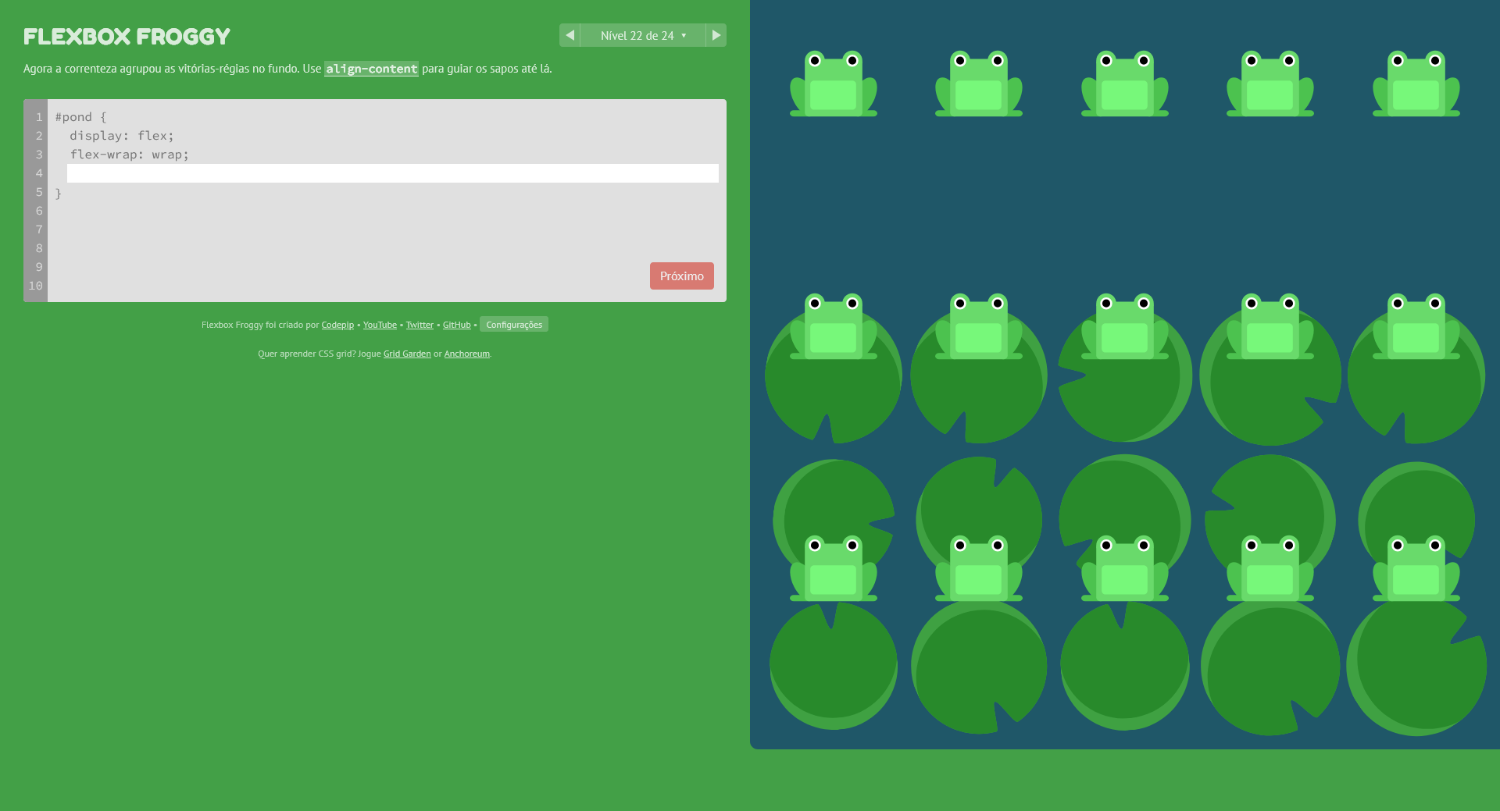Go to the previous level arrow
Viewport: 1500px width, 811px height.
[570, 35]
